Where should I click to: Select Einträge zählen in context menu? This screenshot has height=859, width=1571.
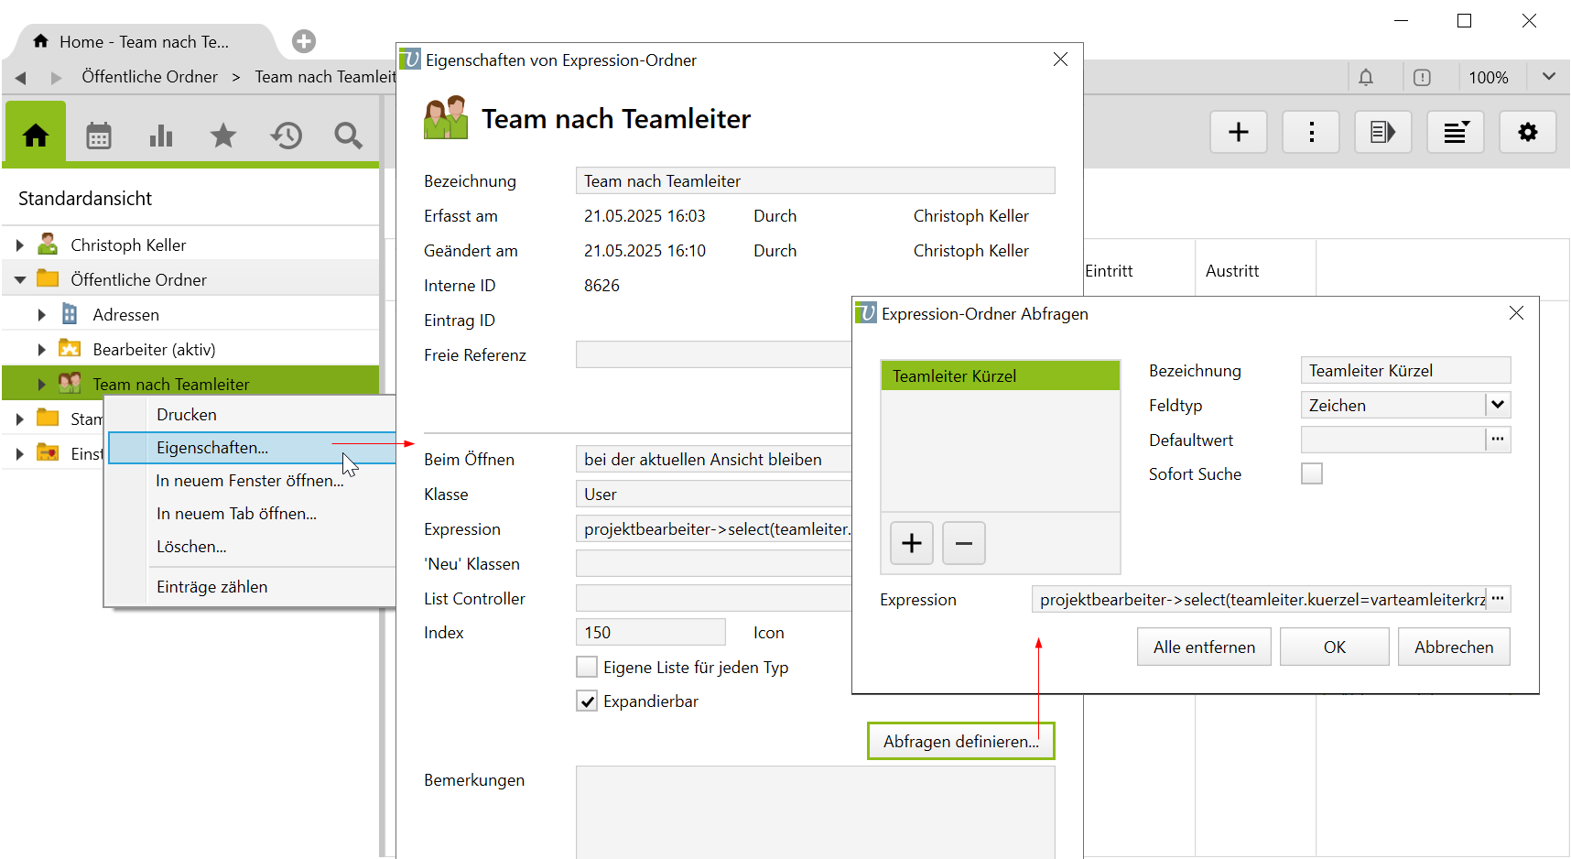pyautogui.click(x=211, y=587)
